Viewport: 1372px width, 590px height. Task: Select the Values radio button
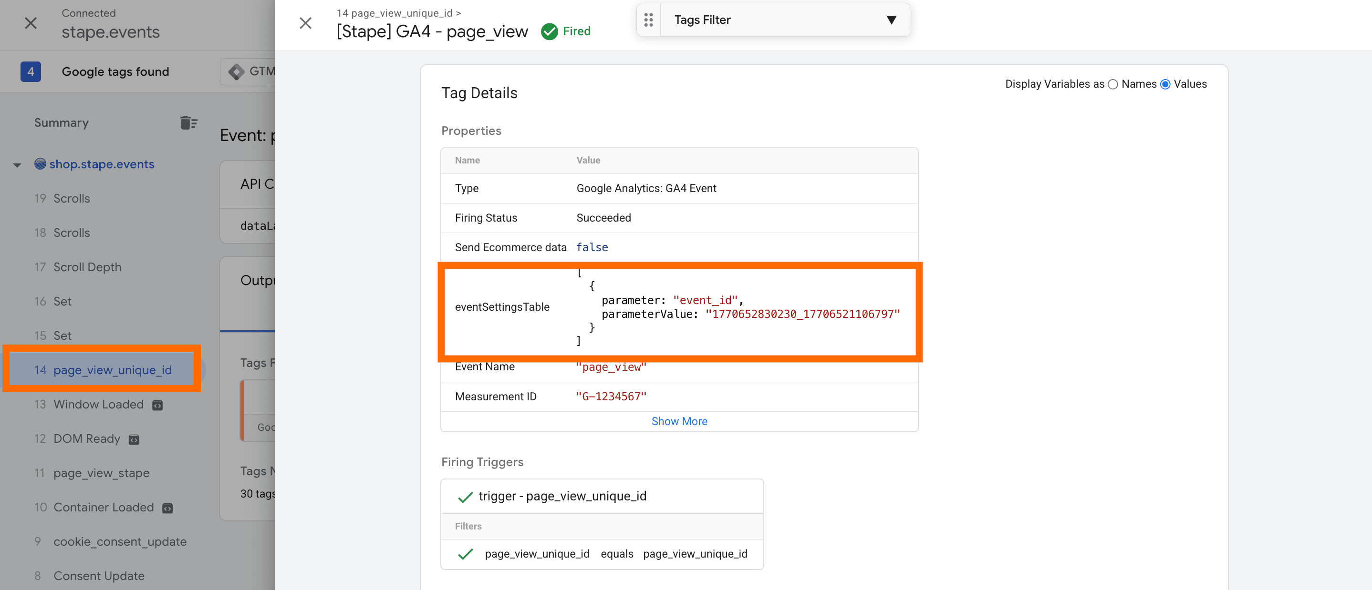coord(1165,84)
